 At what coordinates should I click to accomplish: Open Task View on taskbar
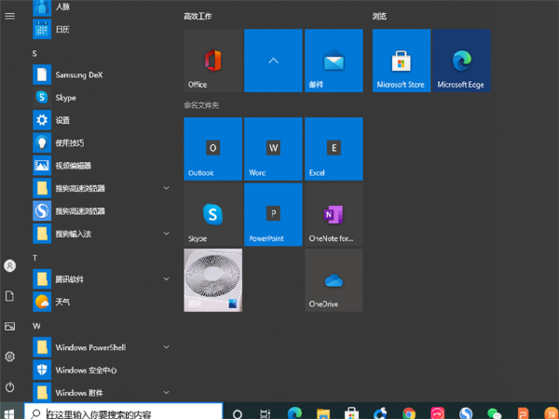pos(266,414)
